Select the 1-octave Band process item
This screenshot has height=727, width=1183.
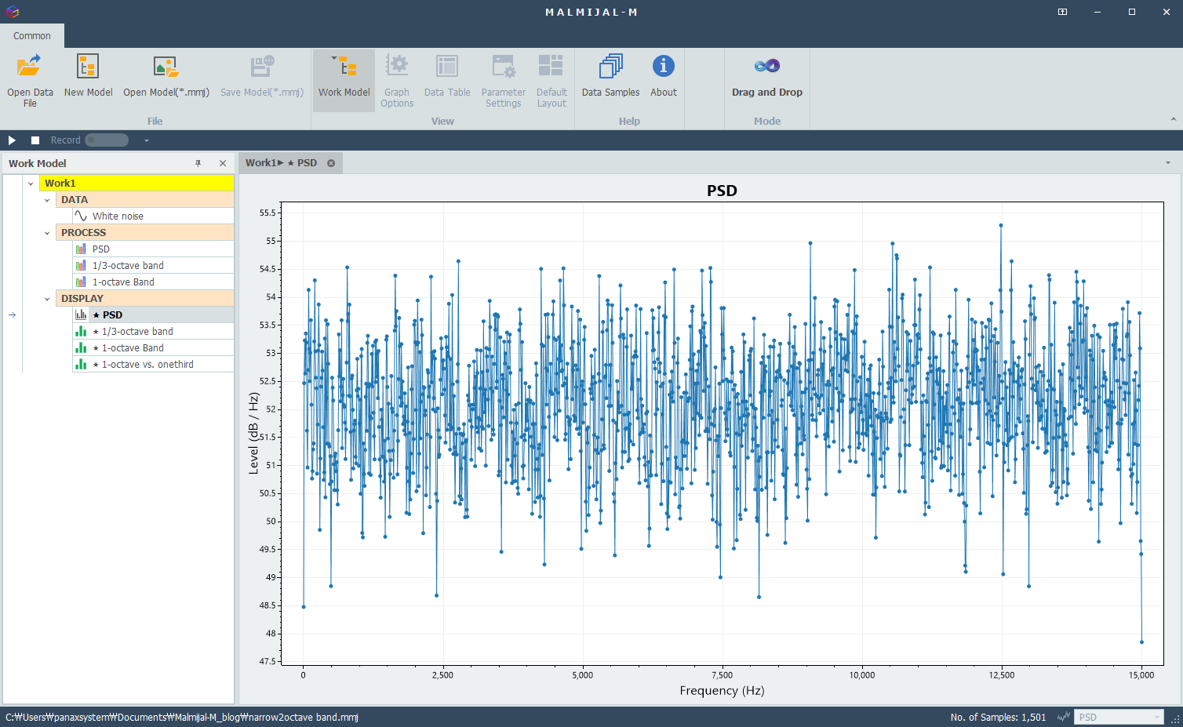click(x=153, y=282)
